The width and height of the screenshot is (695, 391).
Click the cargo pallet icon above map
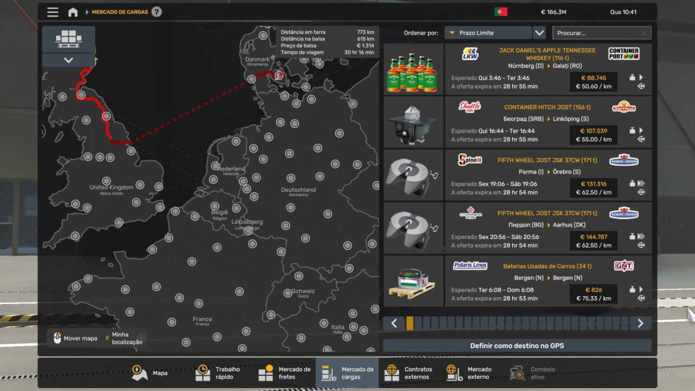point(68,39)
